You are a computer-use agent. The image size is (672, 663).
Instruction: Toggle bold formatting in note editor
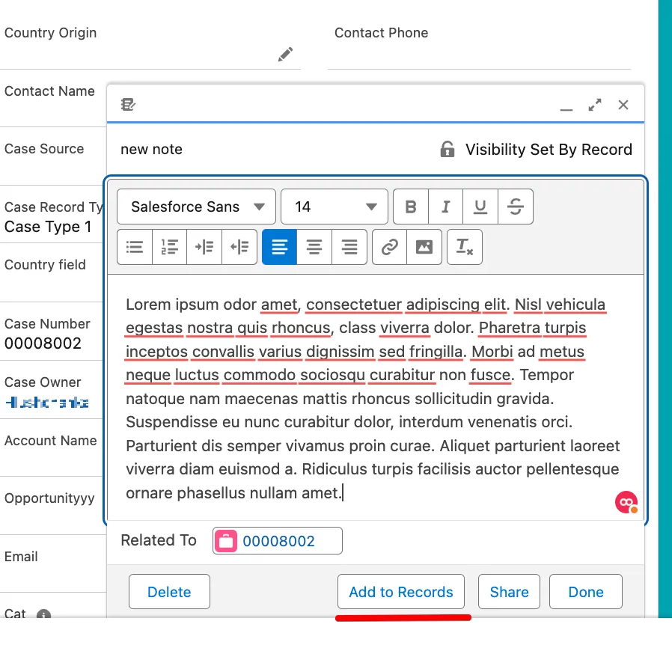pos(411,207)
